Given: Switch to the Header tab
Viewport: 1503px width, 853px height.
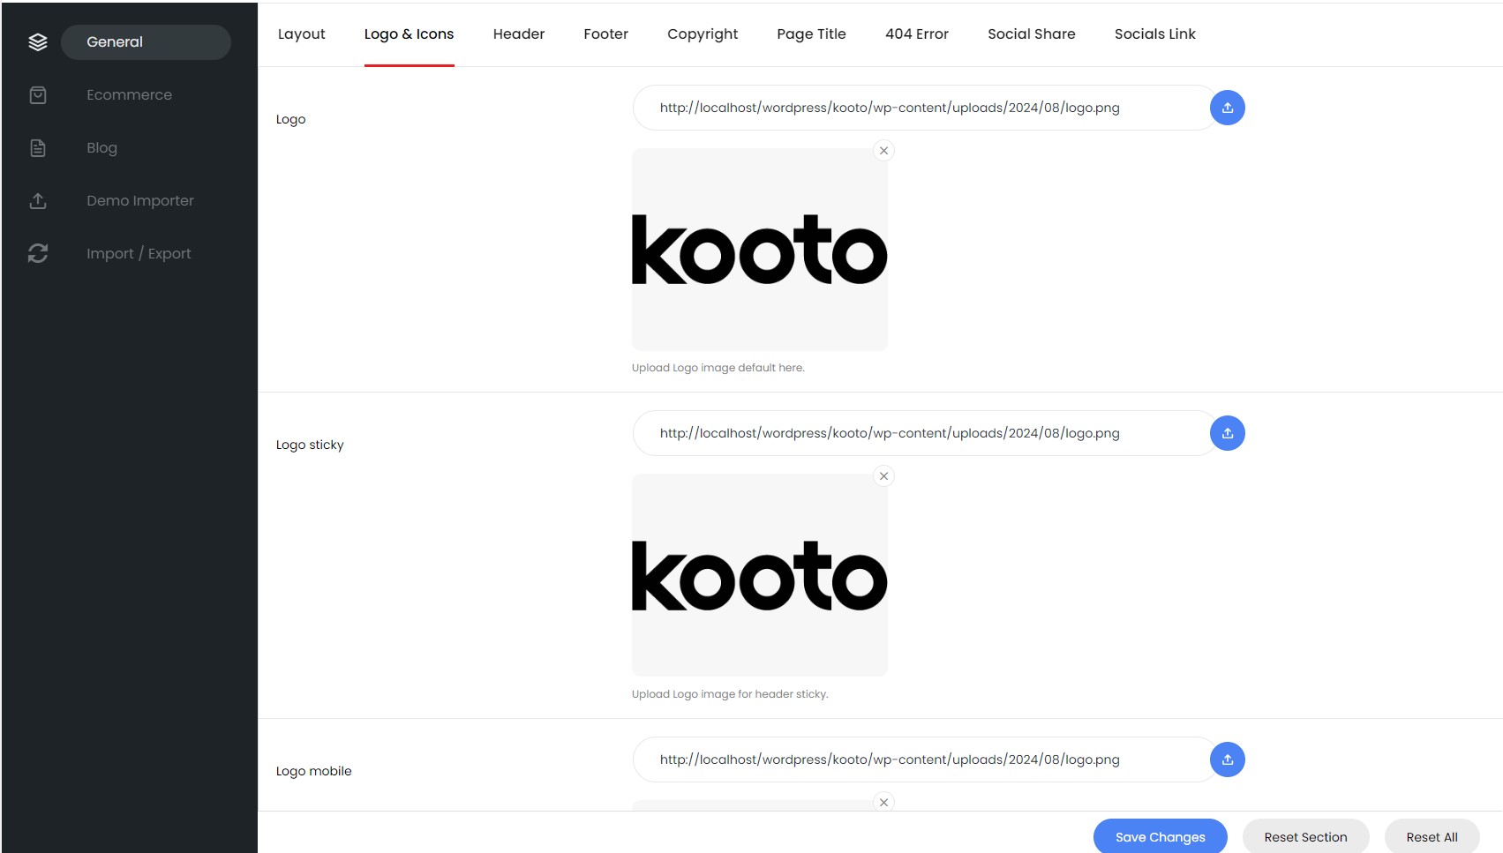Looking at the screenshot, I should point(519,34).
